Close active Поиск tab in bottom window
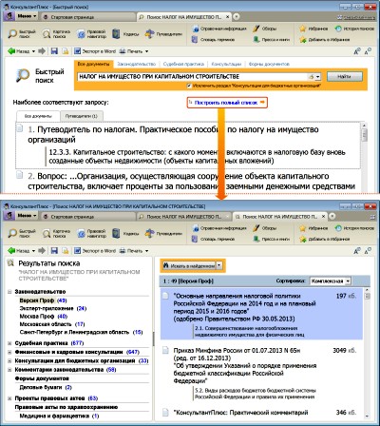Screen dimensions: 380x426 coord(323,217)
